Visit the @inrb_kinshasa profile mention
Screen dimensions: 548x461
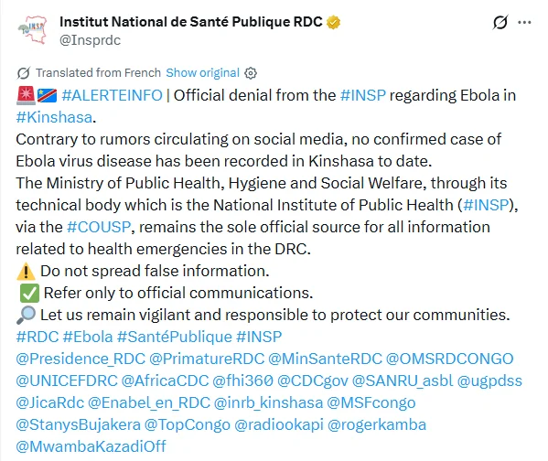[x=268, y=403]
